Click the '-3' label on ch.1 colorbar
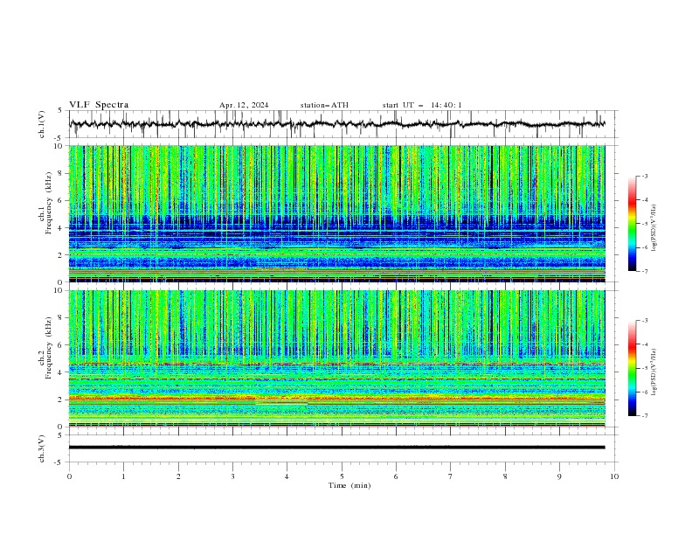 pos(644,176)
